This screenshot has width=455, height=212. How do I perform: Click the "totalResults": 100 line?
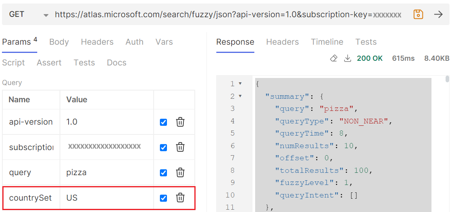coord(324,170)
